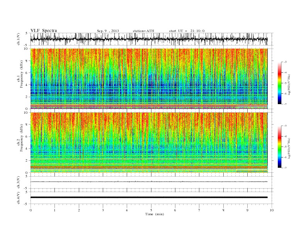Click the 'start UT = 21:10:0' label
This screenshot has width=306, height=236.
click(187, 31)
